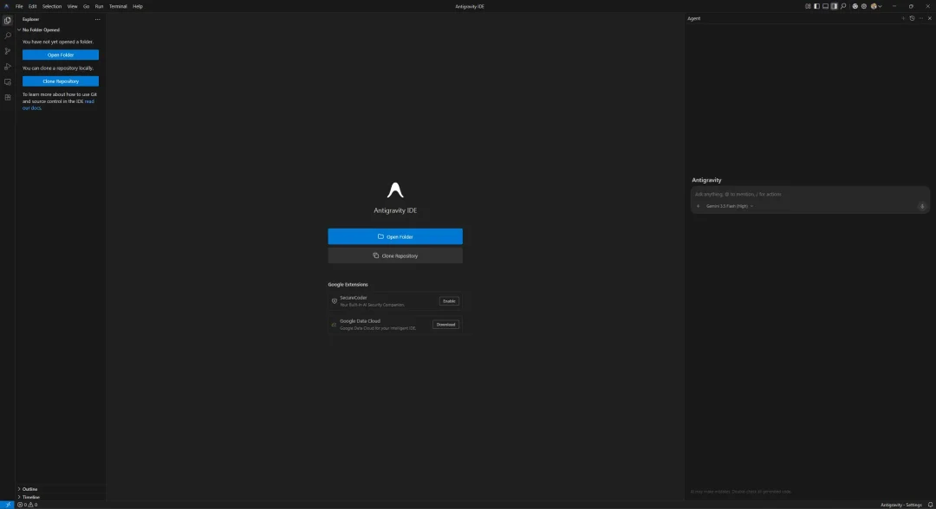Screen dimensions: 936x509
Task: Click the microphone icon in Agent input
Action: (x=921, y=206)
